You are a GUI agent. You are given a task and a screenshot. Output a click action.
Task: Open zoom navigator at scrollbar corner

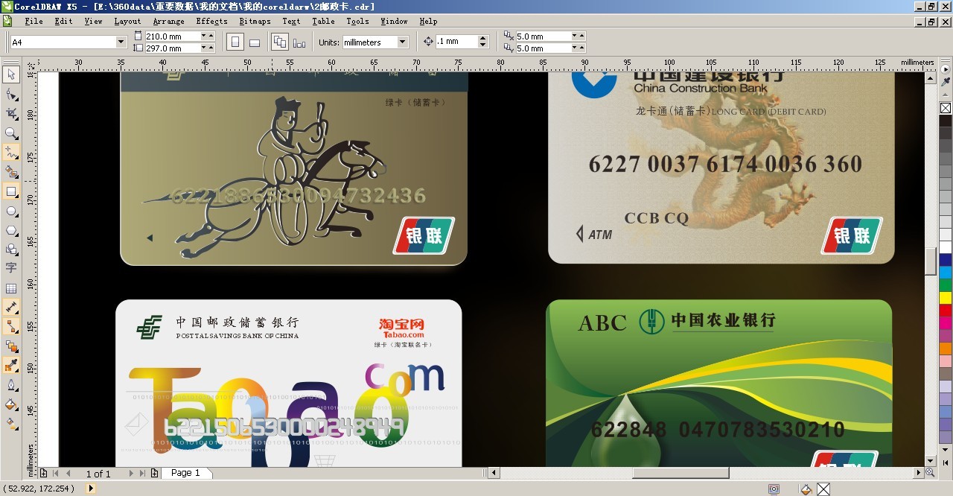coord(930,472)
